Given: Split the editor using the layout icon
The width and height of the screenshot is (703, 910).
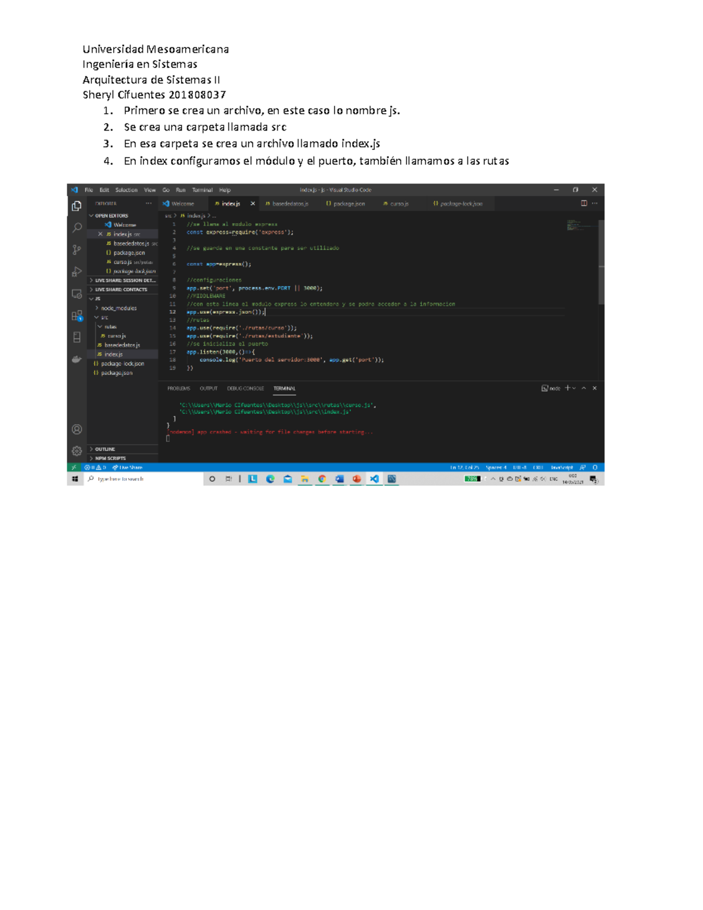Looking at the screenshot, I should click(584, 202).
